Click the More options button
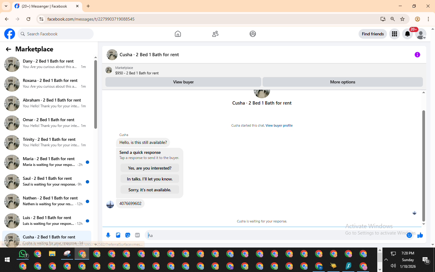Screen dimensions: 435x272 tap(343, 82)
